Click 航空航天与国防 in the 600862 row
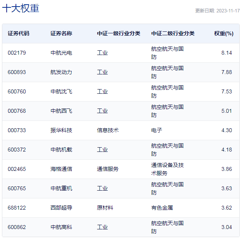Screen dimensions: 242x241 point(167,227)
